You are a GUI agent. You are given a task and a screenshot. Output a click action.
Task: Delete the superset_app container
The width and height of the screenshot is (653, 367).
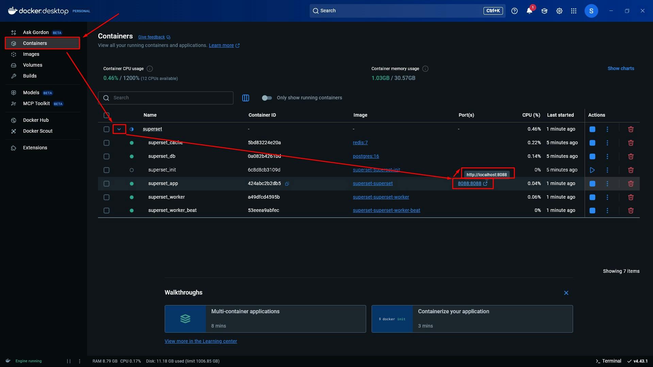631,184
